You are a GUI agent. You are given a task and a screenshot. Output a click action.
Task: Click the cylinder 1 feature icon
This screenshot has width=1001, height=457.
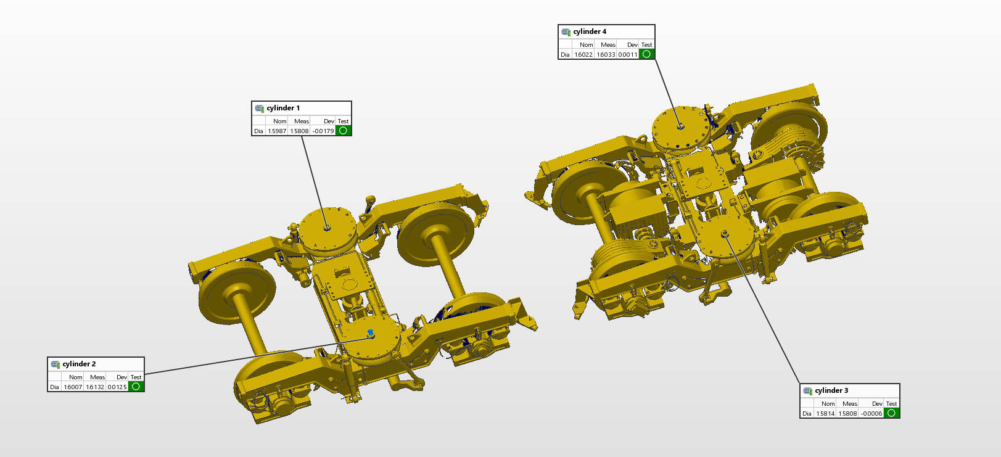(x=259, y=109)
